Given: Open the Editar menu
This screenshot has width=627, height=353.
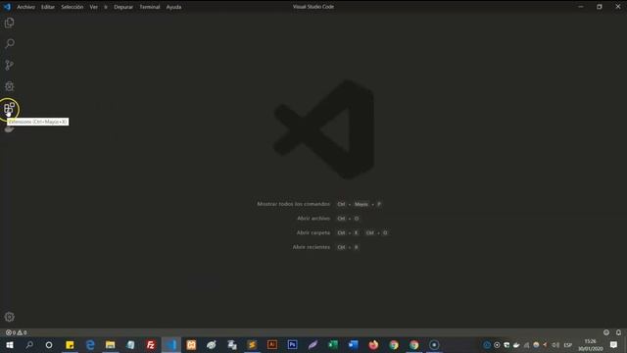Looking at the screenshot, I should tap(48, 7).
